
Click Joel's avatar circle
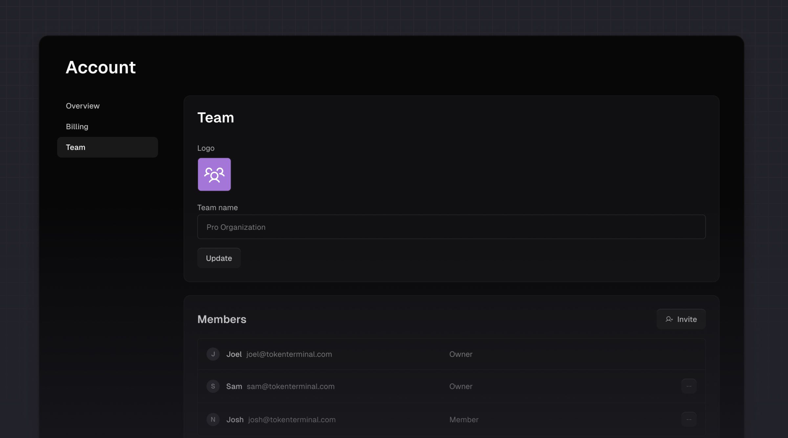point(213,354)
